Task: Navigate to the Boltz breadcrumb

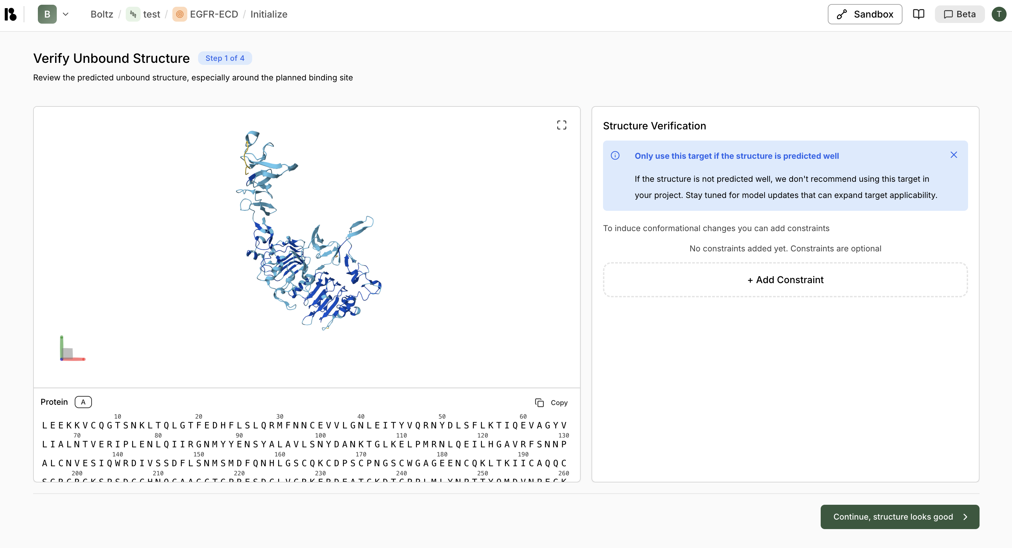Action: click(101, 14)
